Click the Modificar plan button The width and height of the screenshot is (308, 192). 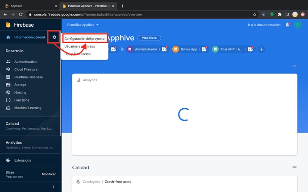coord(49,174)
